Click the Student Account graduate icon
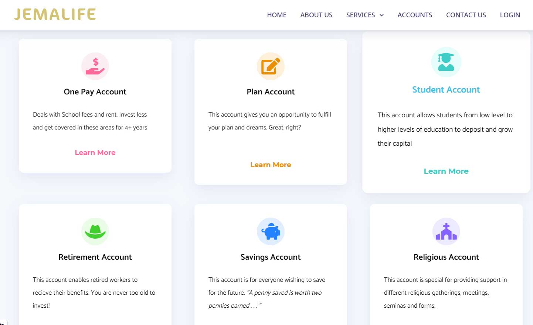The height and width of the screenshot is (325, 533). (446, 62)
